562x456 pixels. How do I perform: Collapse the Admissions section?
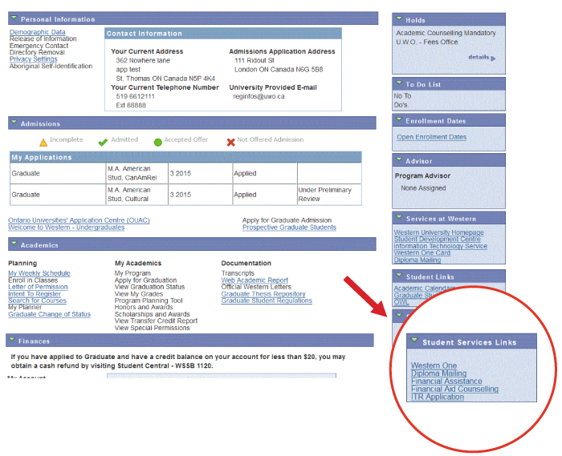tap(14, 122)
